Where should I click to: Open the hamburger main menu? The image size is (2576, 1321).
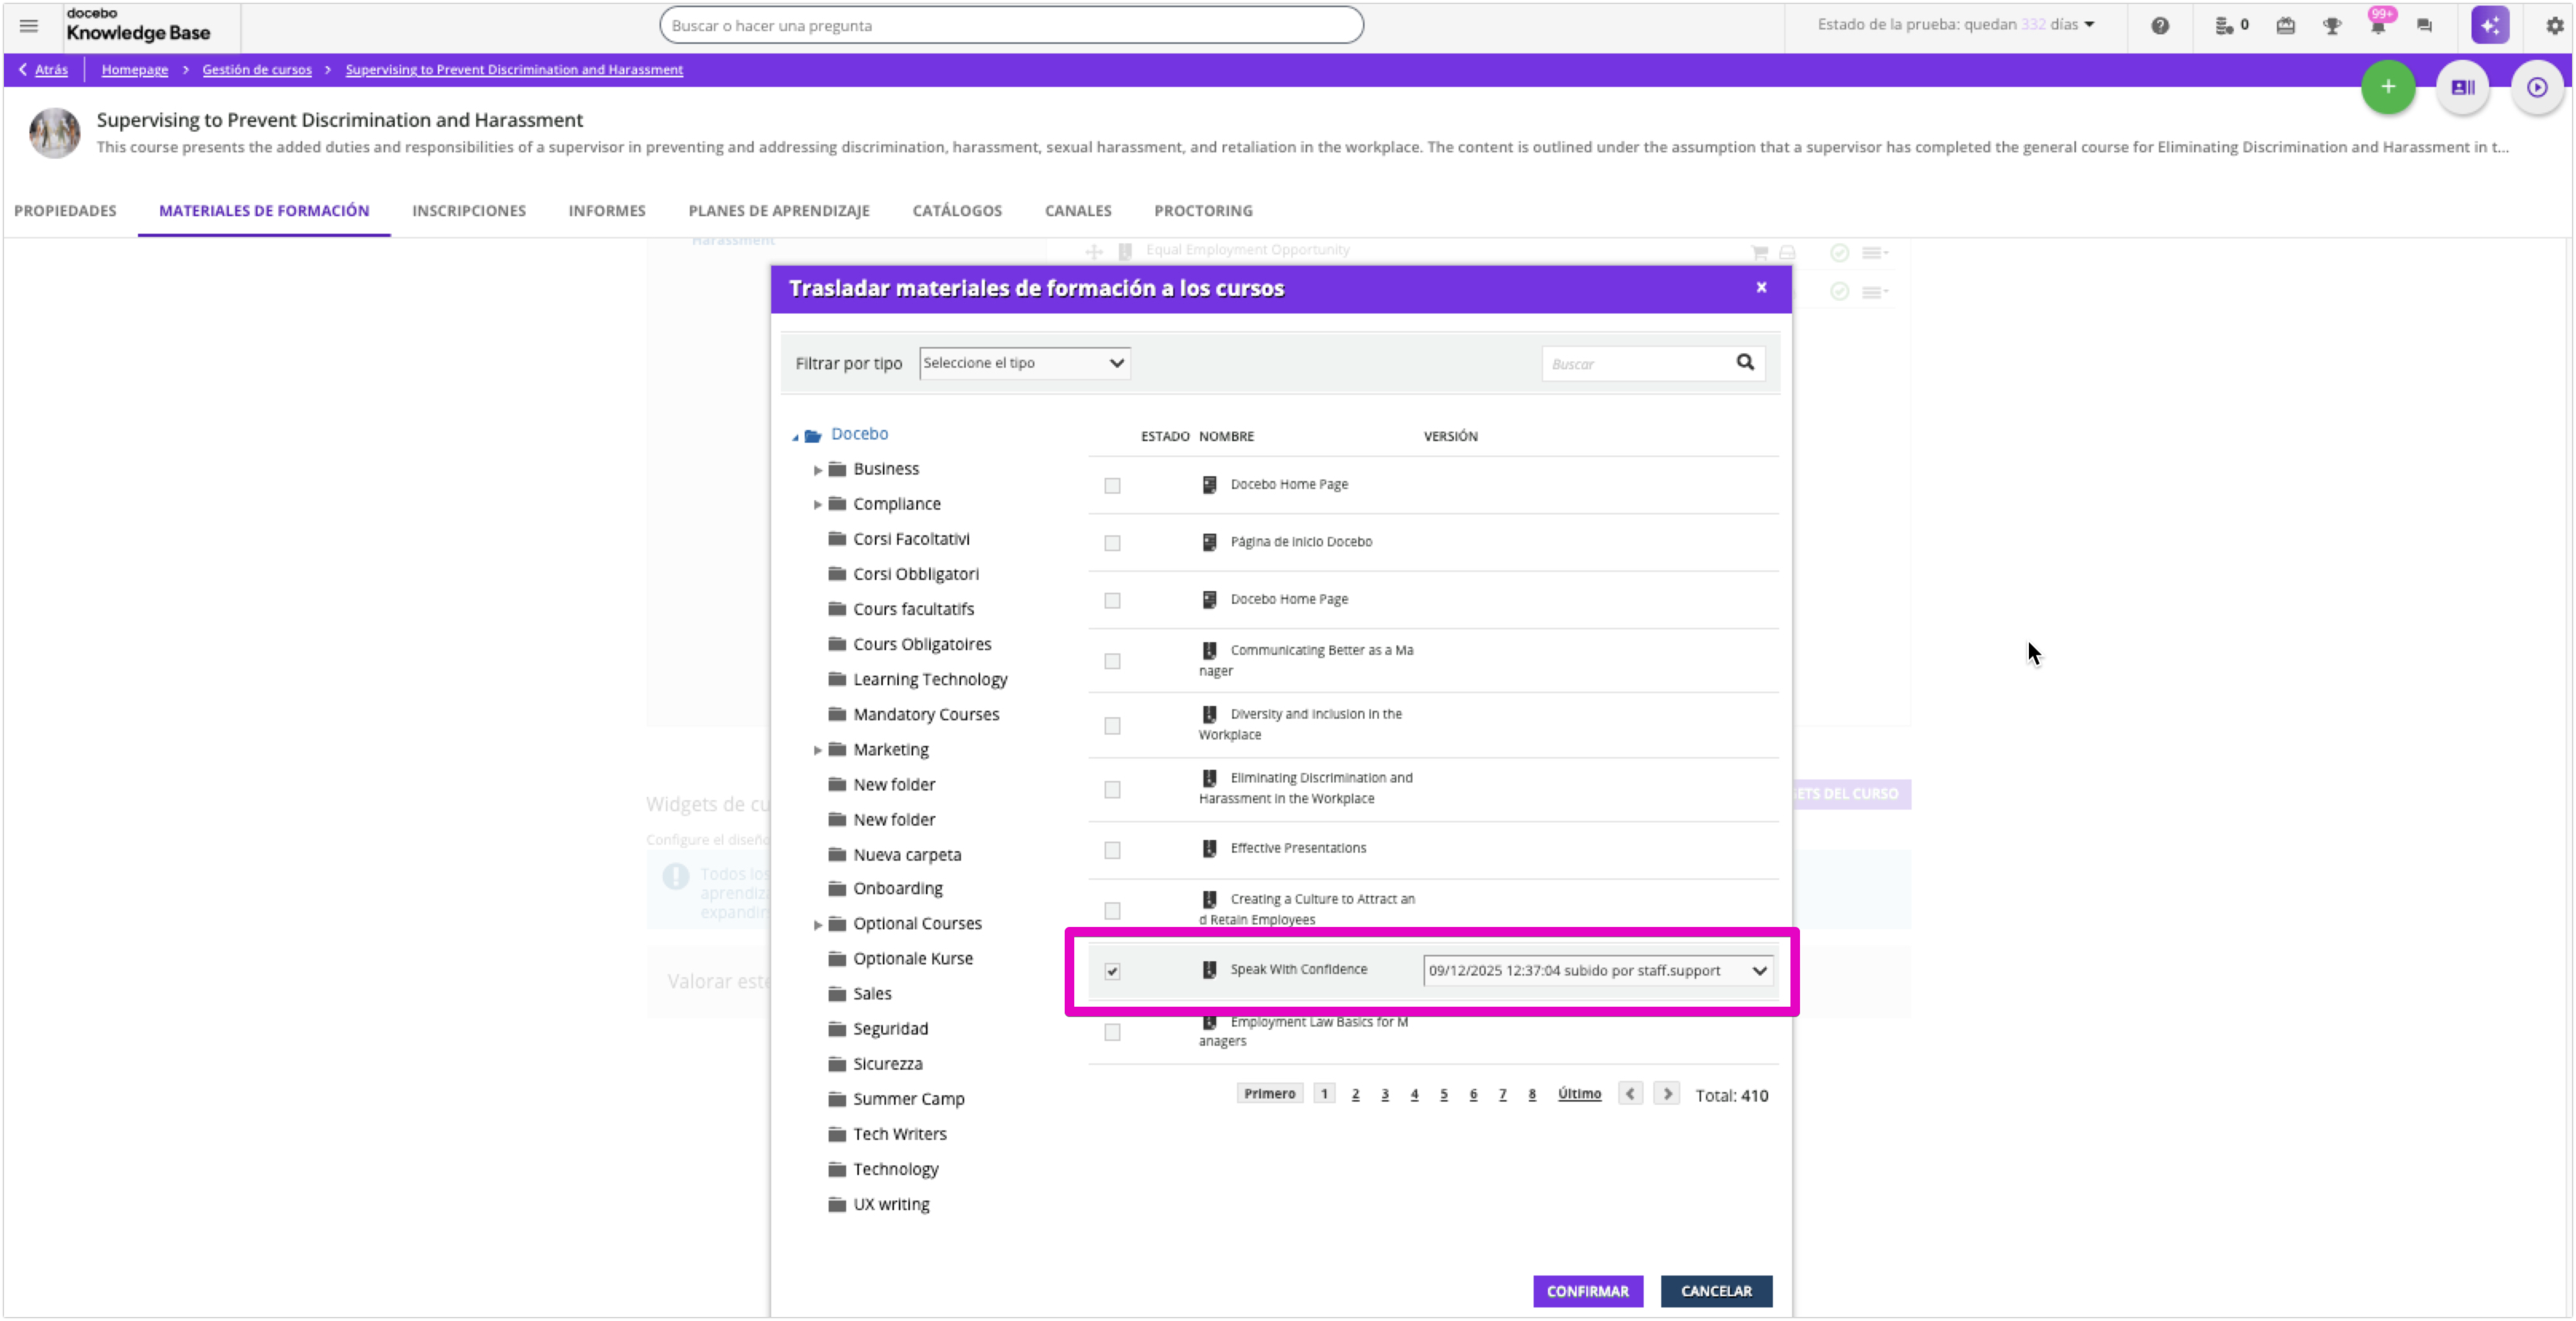coord(28,26)
